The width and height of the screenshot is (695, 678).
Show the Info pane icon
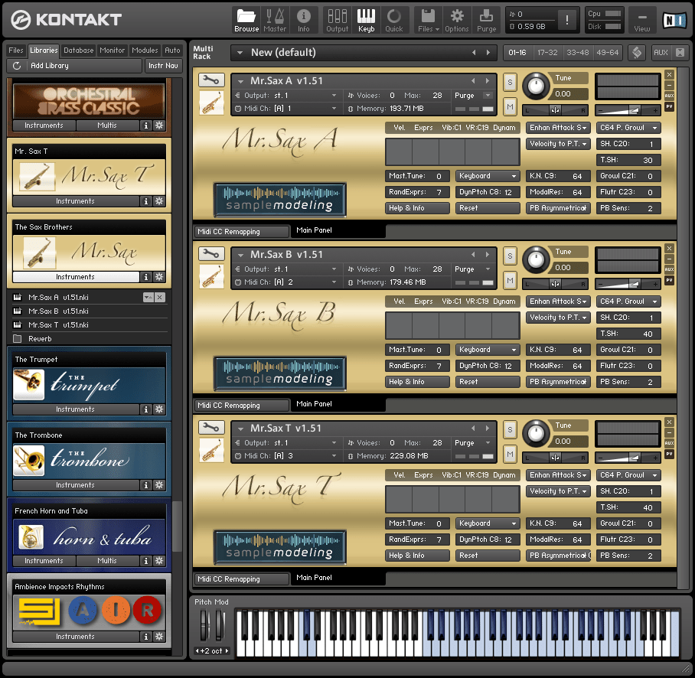coord(304,21)
